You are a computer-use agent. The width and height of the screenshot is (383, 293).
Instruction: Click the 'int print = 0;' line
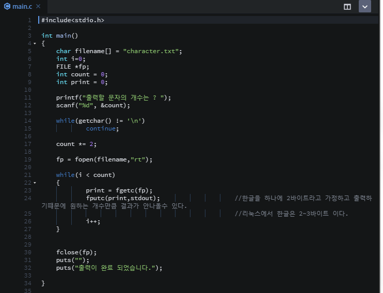82,82
